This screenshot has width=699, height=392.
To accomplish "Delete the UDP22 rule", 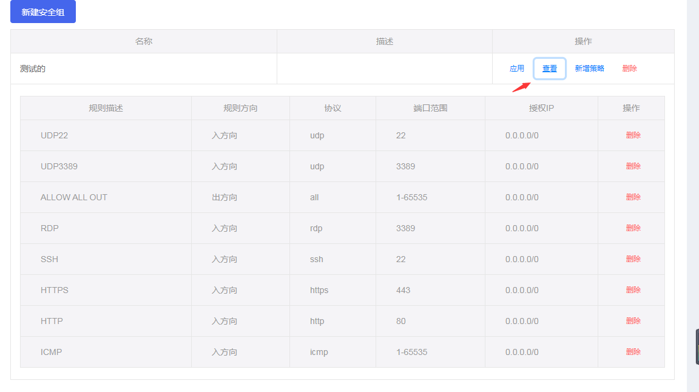I will coord(633,135).
